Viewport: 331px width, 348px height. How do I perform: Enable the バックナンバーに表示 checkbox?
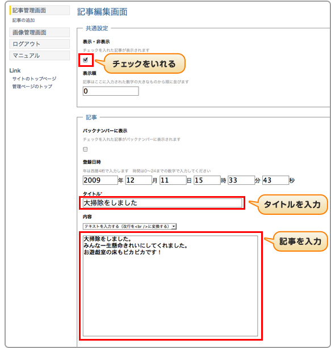click(85, 149)
